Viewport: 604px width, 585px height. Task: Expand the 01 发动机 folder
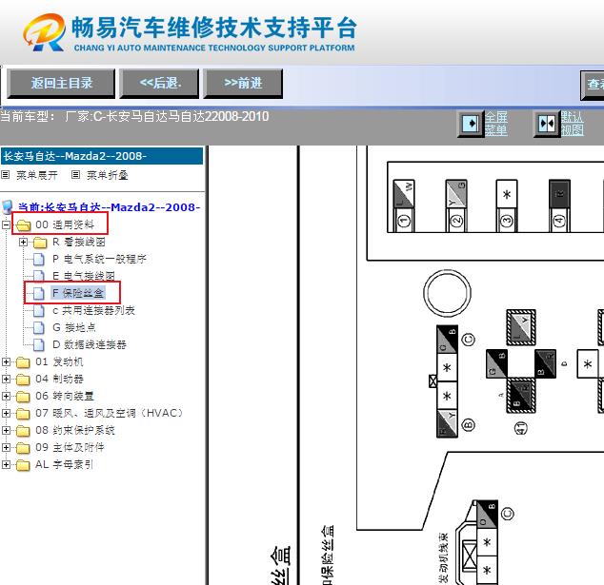6,361
